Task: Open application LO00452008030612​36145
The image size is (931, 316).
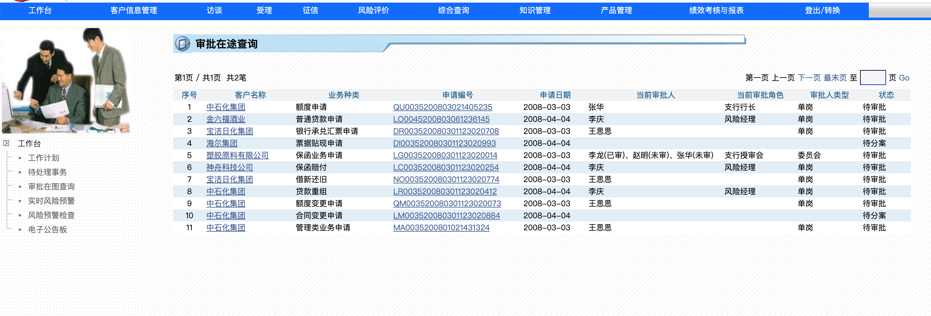Action: tap(441, 119)
